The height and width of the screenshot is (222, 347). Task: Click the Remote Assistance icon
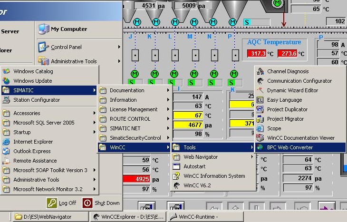point(6,161)
